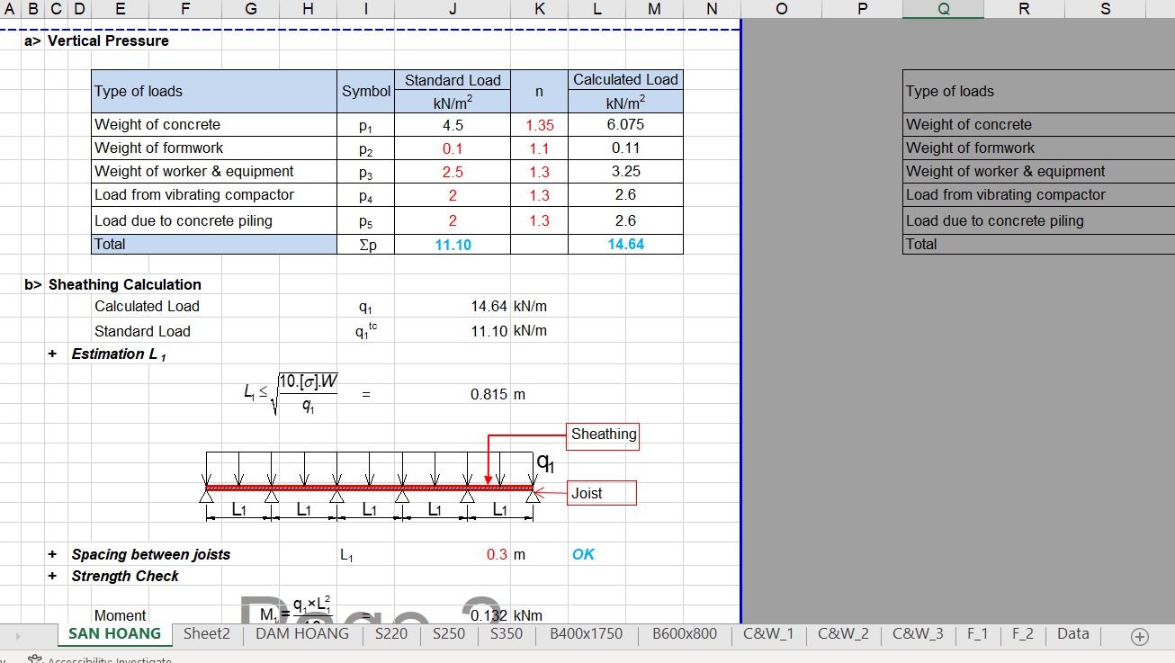Select 'Load from vibrating compactor' in left table
The height and width of the screenshot is (663, 1175).
pos(214,195)
